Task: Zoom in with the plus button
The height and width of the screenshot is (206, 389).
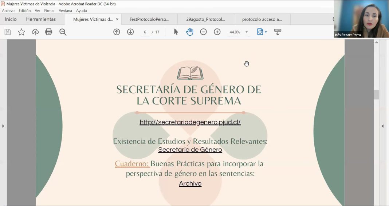Action: [x=217, y=32]
